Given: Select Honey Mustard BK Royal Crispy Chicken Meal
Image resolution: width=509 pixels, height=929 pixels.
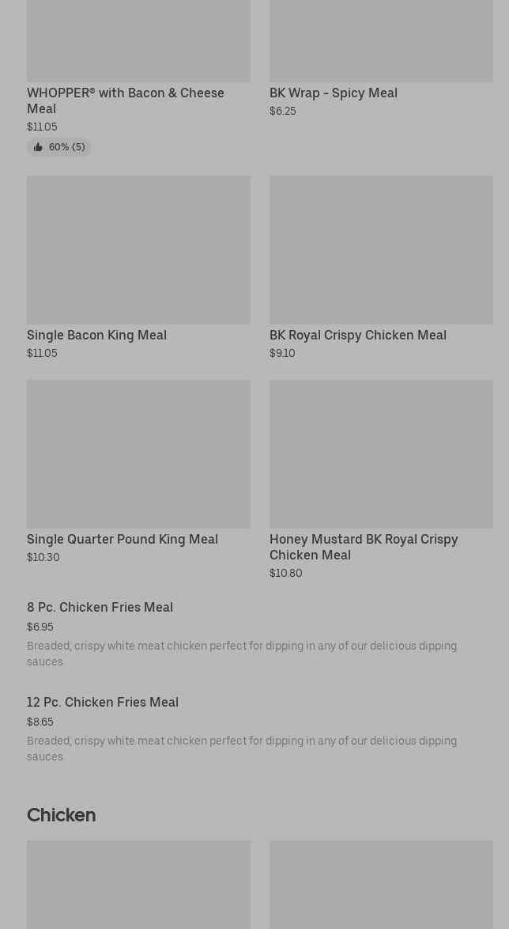Looking at the screenshot, I should click(364, 547).
